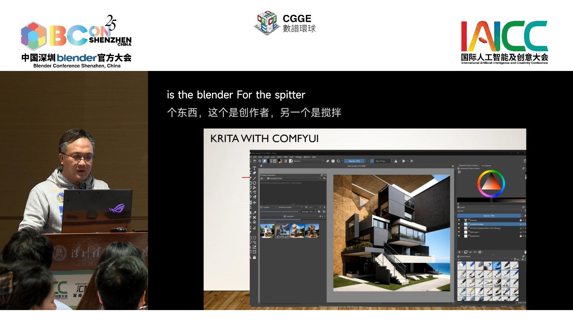Select the Text tool in Krita's toolbox
Image resolution: width=573 pixels, height=322 pixels.
[x=254, y=168]
